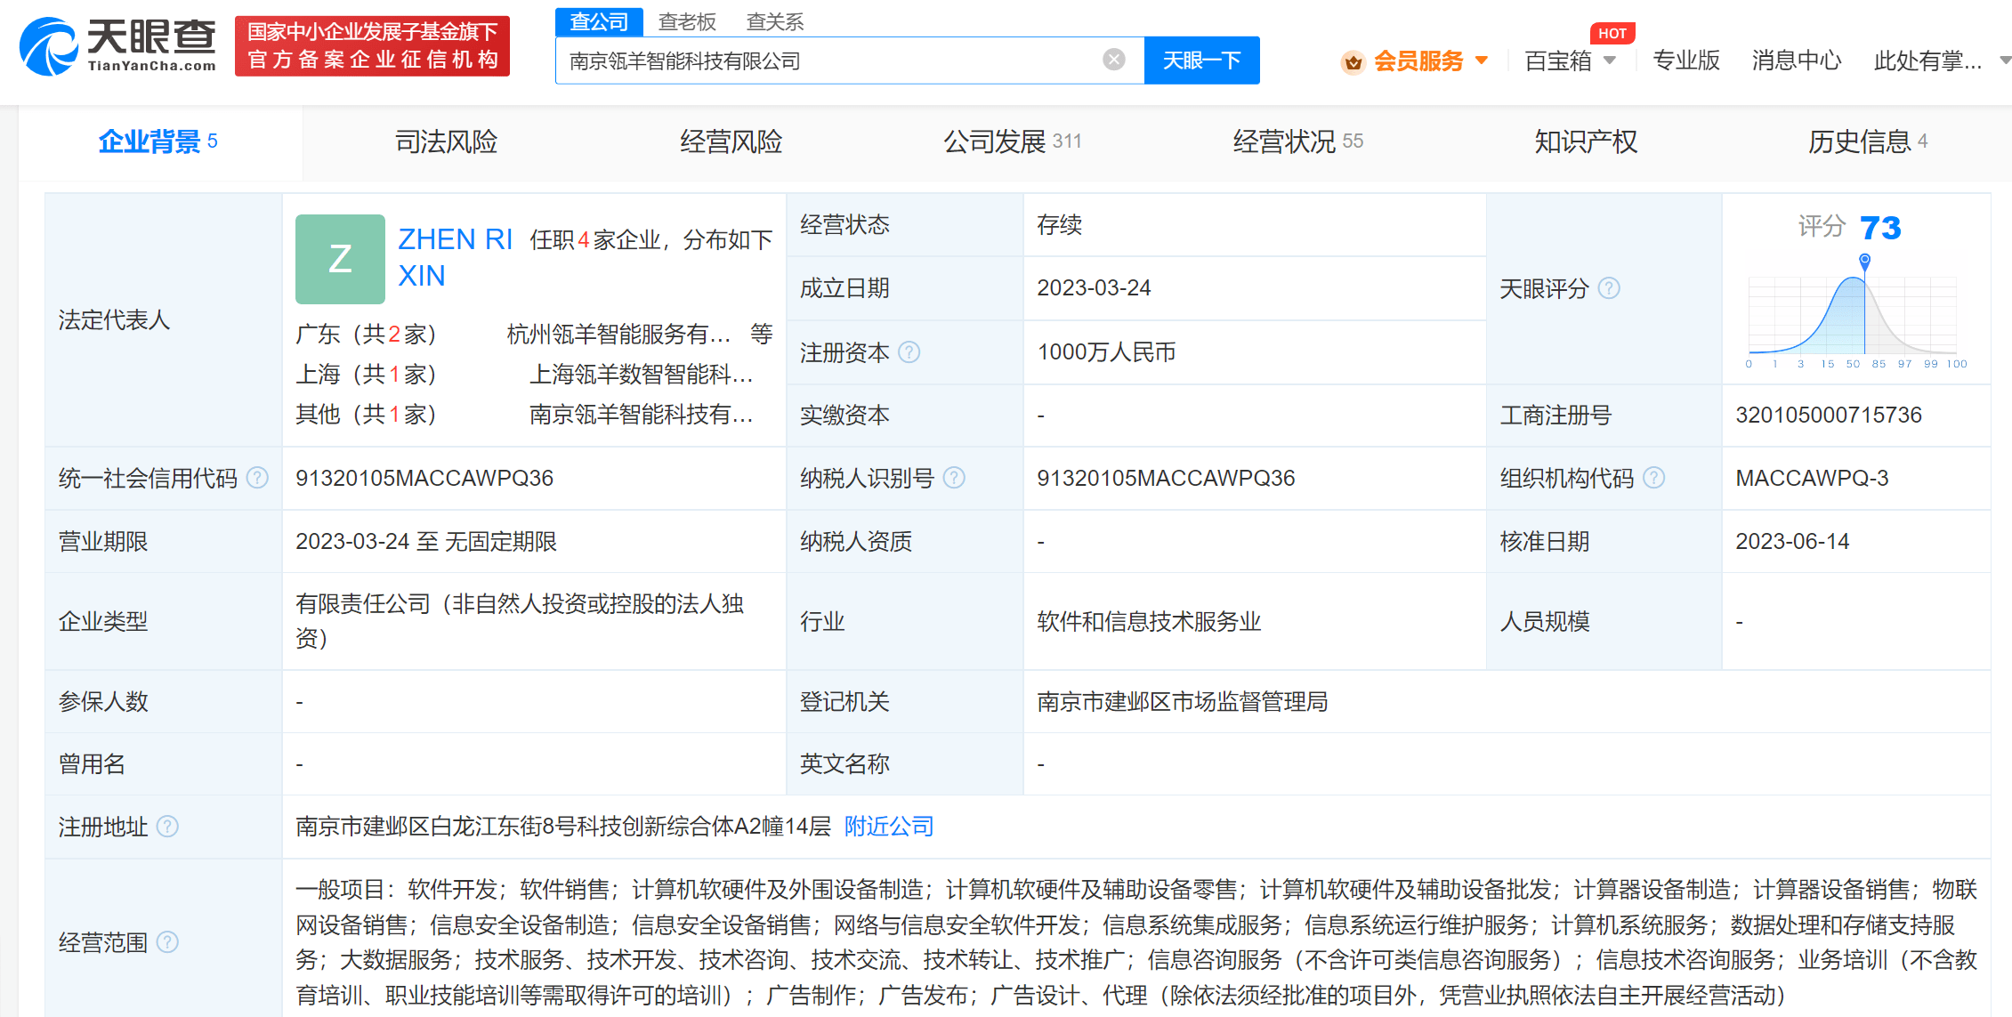Screen dimensions: 2012x1017
Task: Select approval date 2023-06-14
Action: pos(1792,542)
